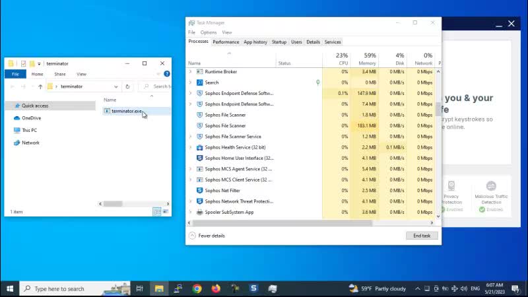
Task: Open Task View from the taskbar
Action: (x=139, y=288)
